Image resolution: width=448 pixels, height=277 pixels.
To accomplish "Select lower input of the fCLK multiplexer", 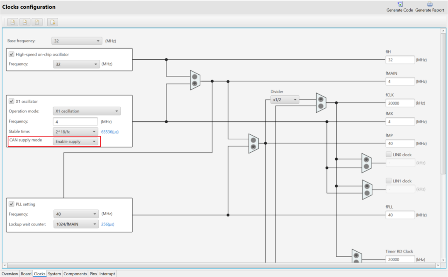I will [x=320, y=106].
